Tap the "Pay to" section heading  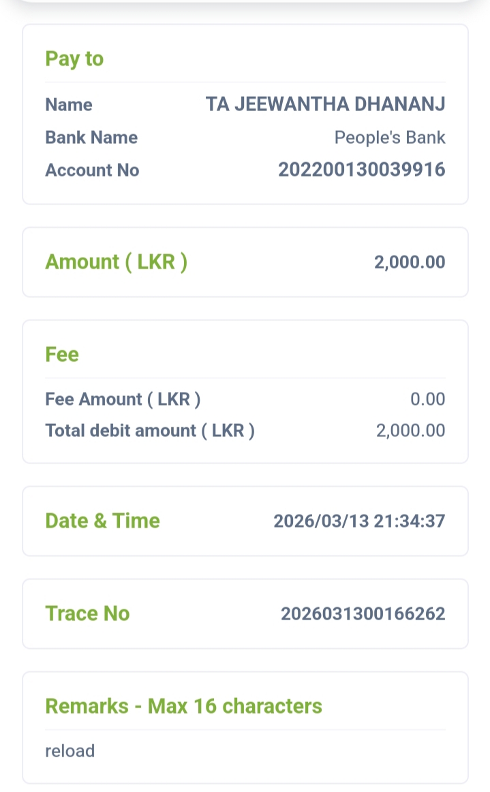tap(74, 59)
